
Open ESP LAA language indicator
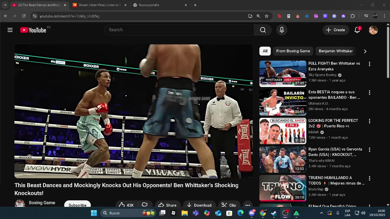pos(348,213)
